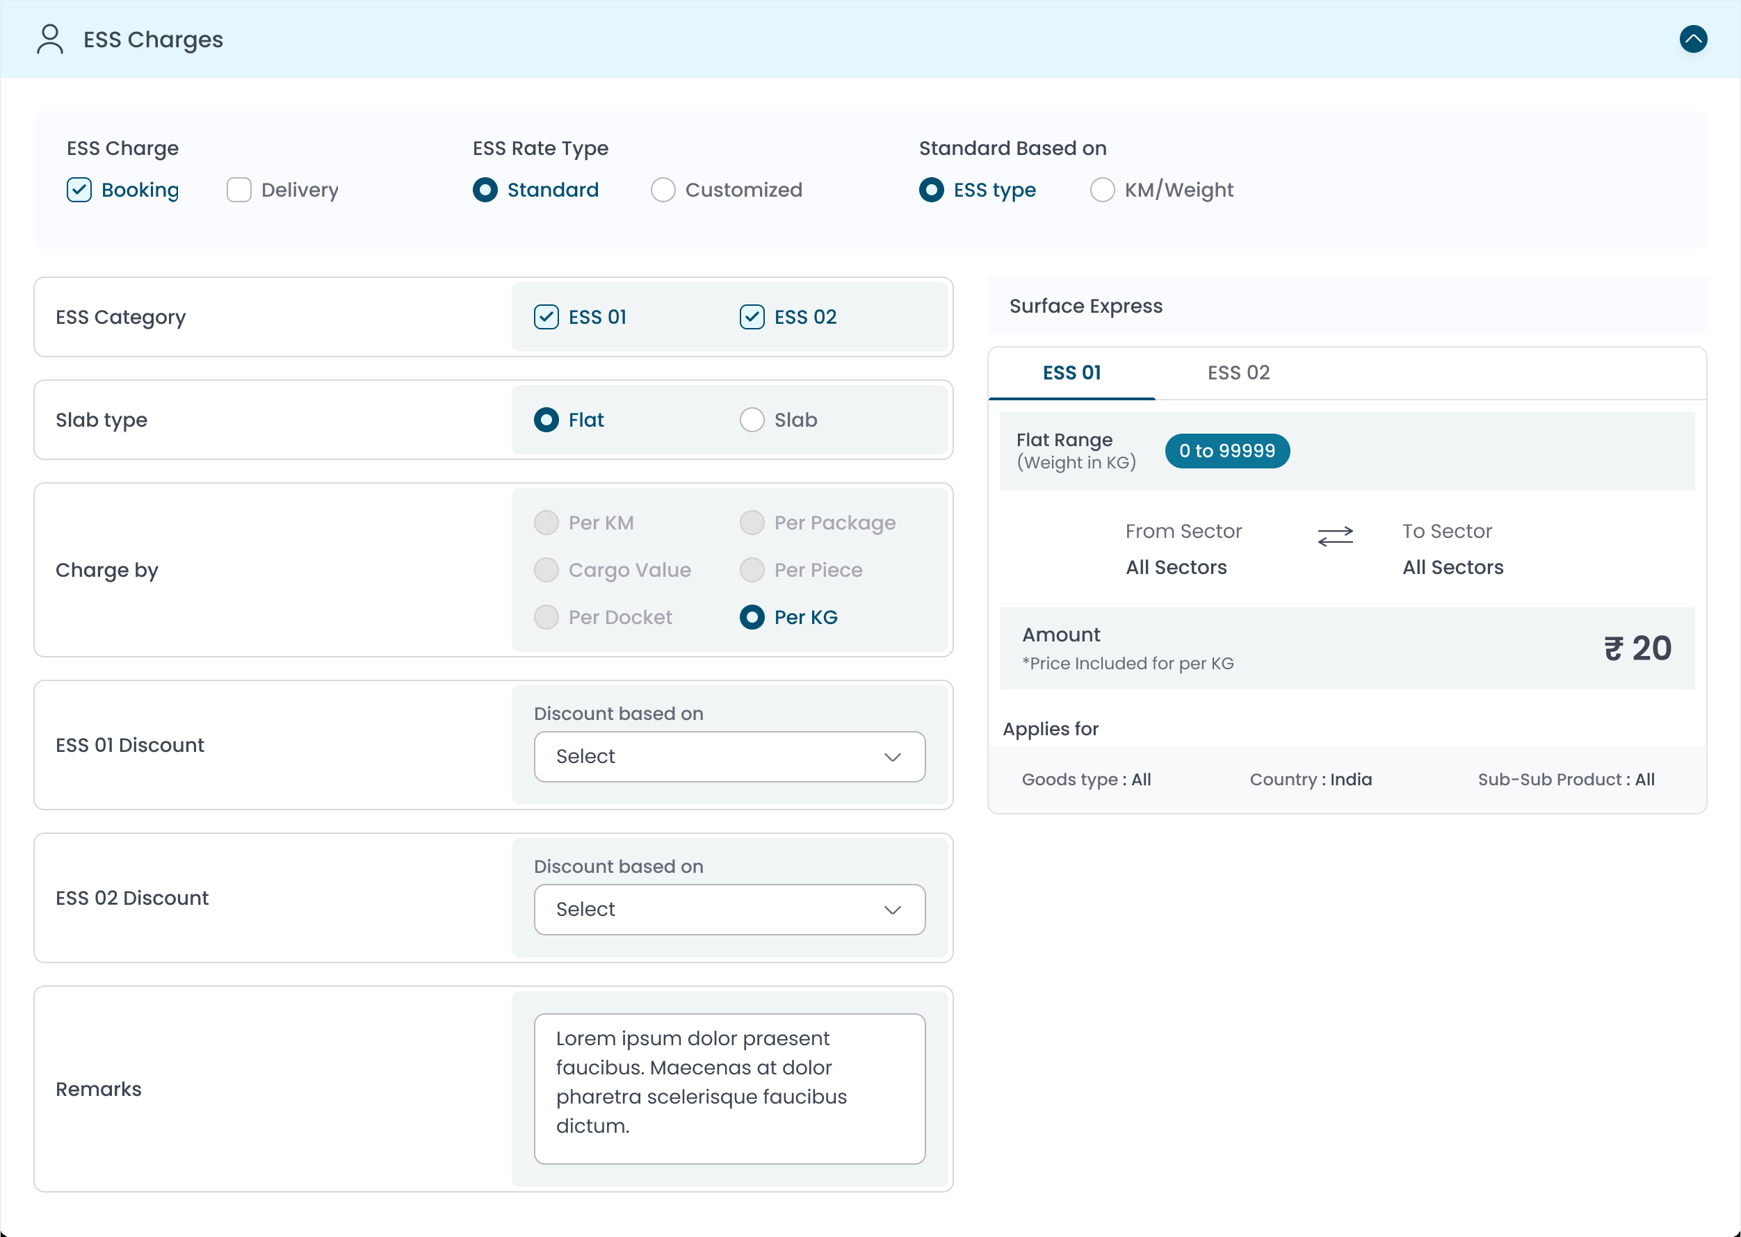The image size is (1741, 1237).
Task: Select the Flat slab type
Action: (546, 420)
